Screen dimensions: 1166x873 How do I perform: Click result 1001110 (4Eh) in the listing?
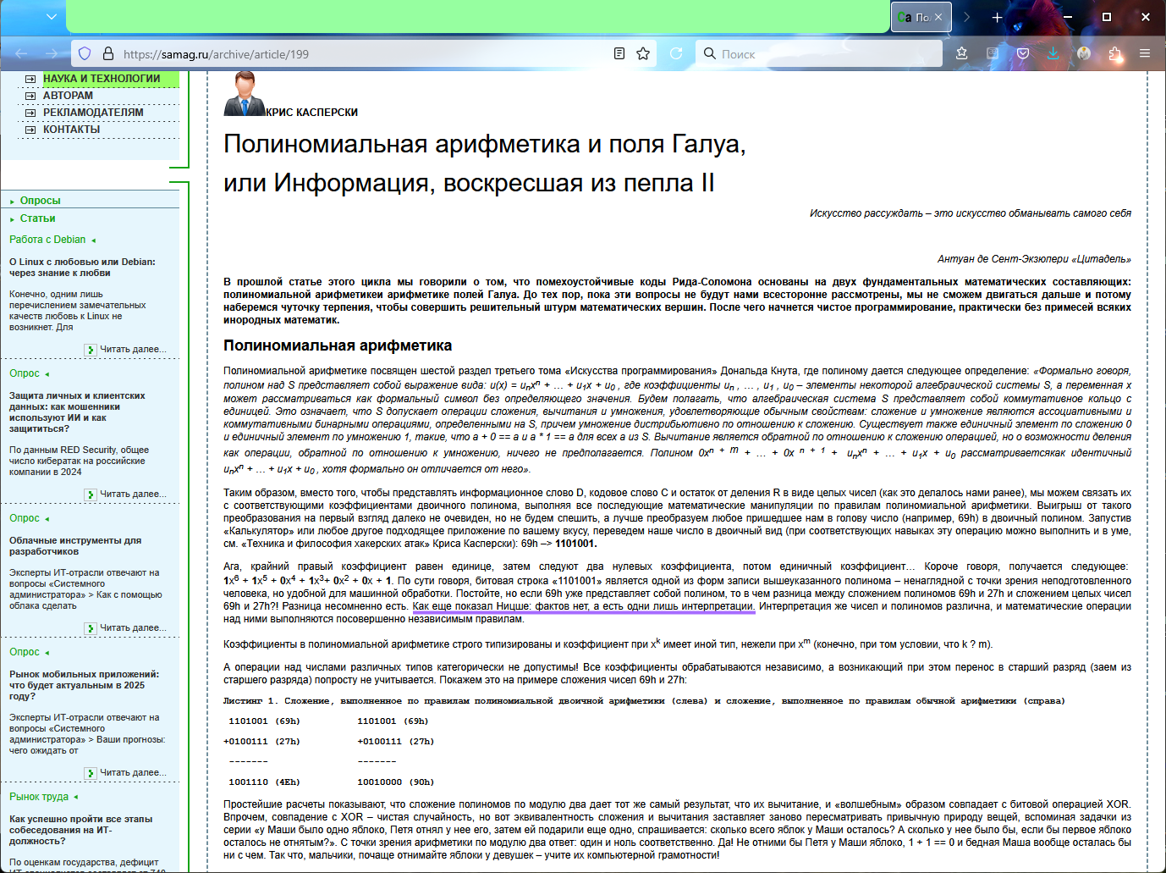264,782
